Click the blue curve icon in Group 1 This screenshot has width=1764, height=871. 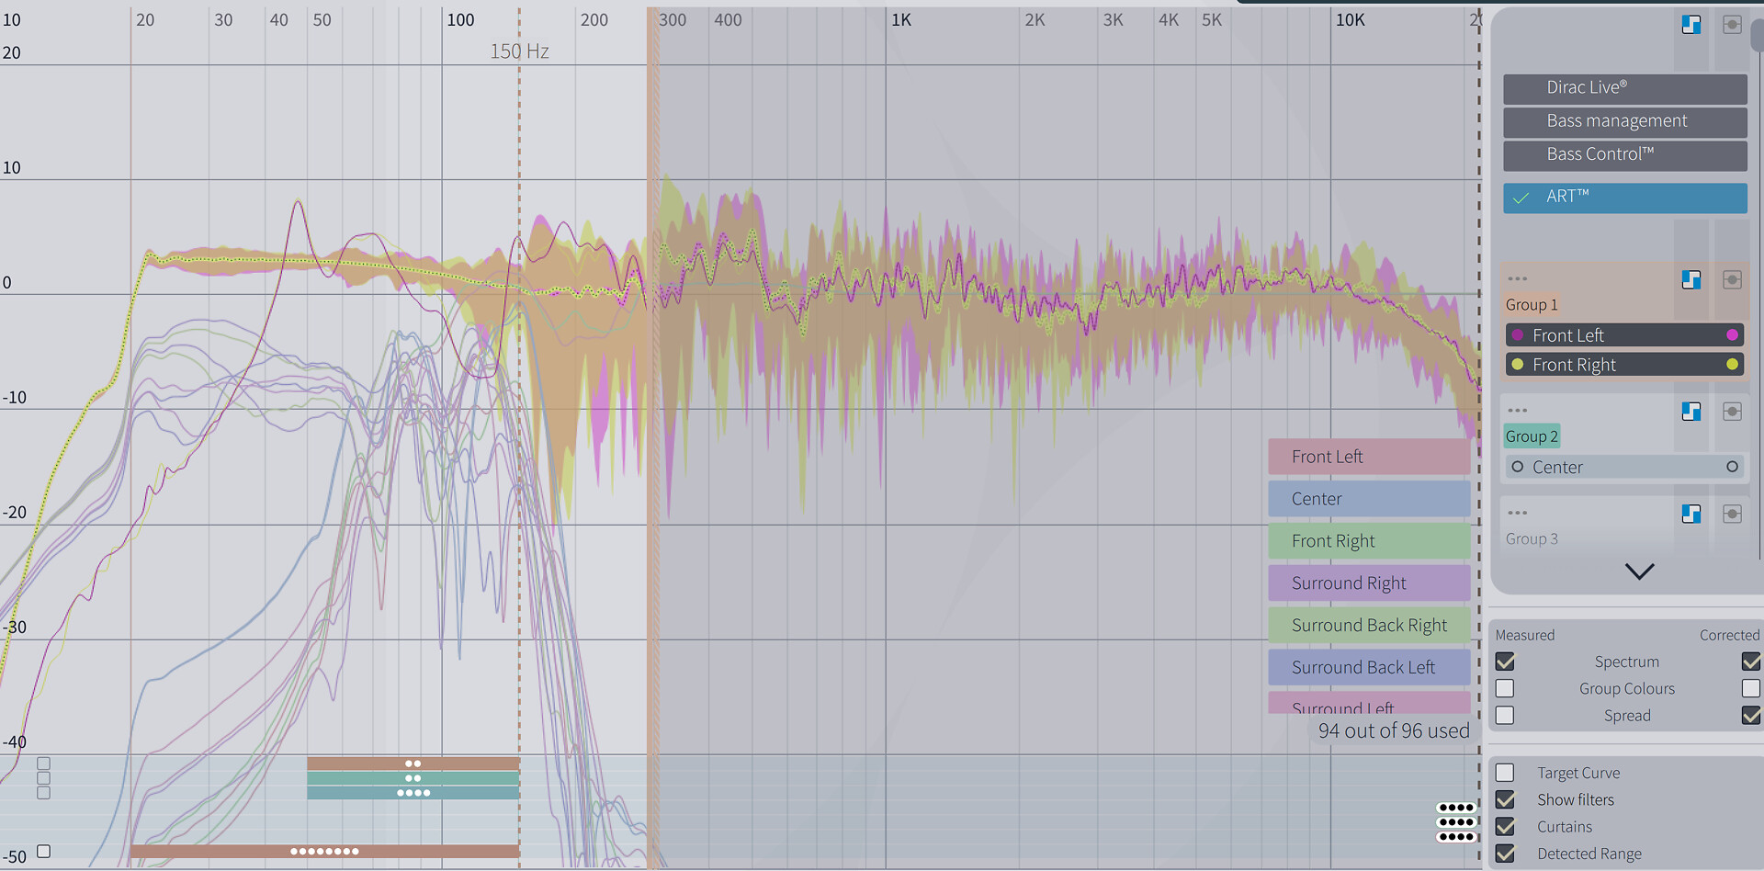(x=1690, y=279)
